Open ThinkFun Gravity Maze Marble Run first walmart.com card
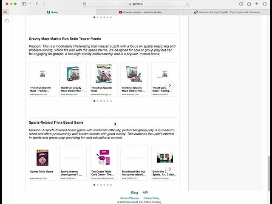Viewport: 272px width, 204px height. [73, 79]
